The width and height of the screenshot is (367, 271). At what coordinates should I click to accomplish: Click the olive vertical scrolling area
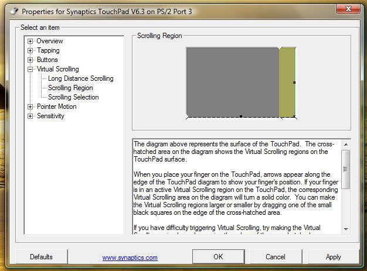(x=287, y=82)
